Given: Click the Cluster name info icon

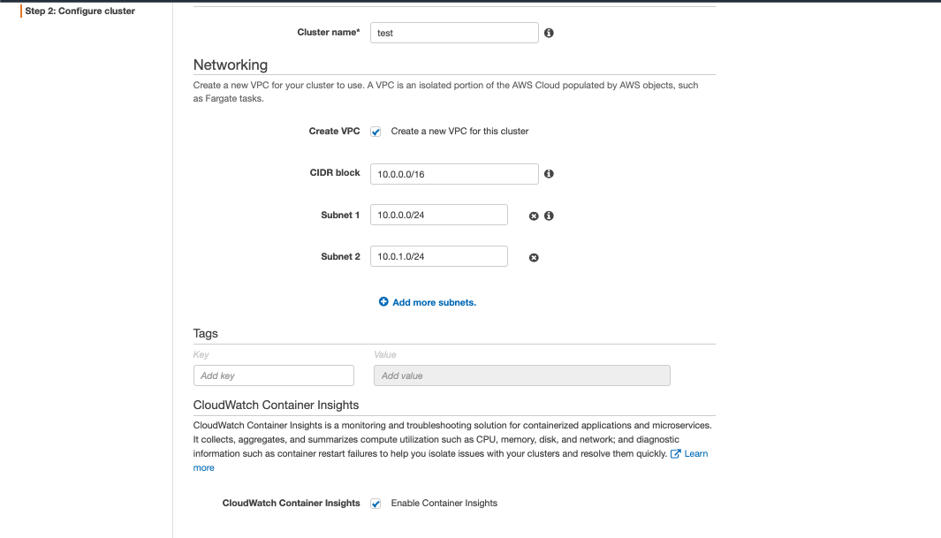Looking at the screenshot, I should pos(549,33).
